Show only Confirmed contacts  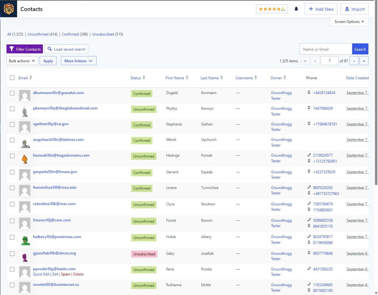coord(70,34)
